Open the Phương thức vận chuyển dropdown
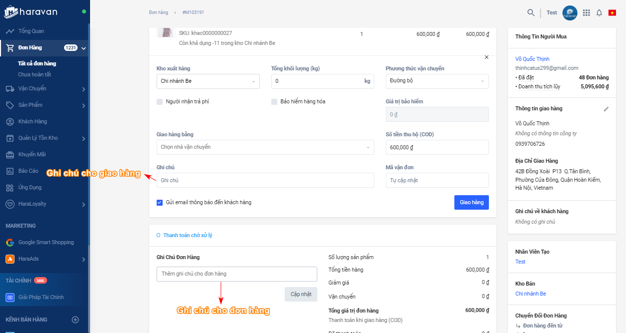The image size is (626, 333). (437, 81)
